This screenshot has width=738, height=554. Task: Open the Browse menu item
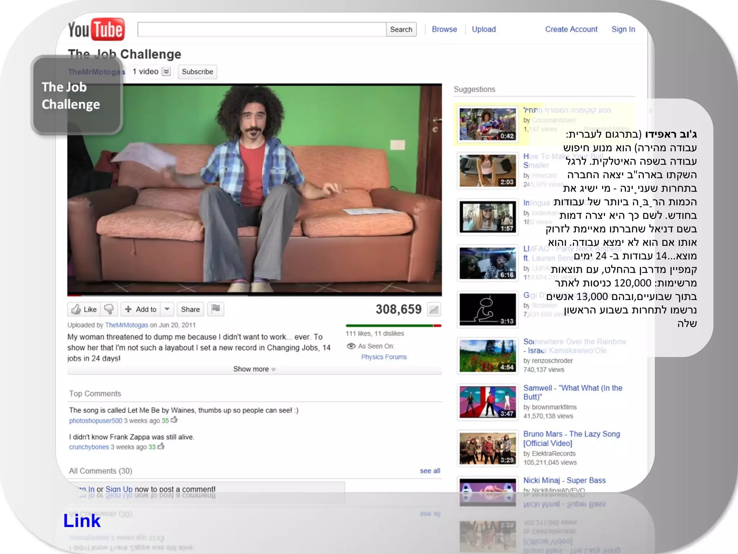(x=444, y=29)
